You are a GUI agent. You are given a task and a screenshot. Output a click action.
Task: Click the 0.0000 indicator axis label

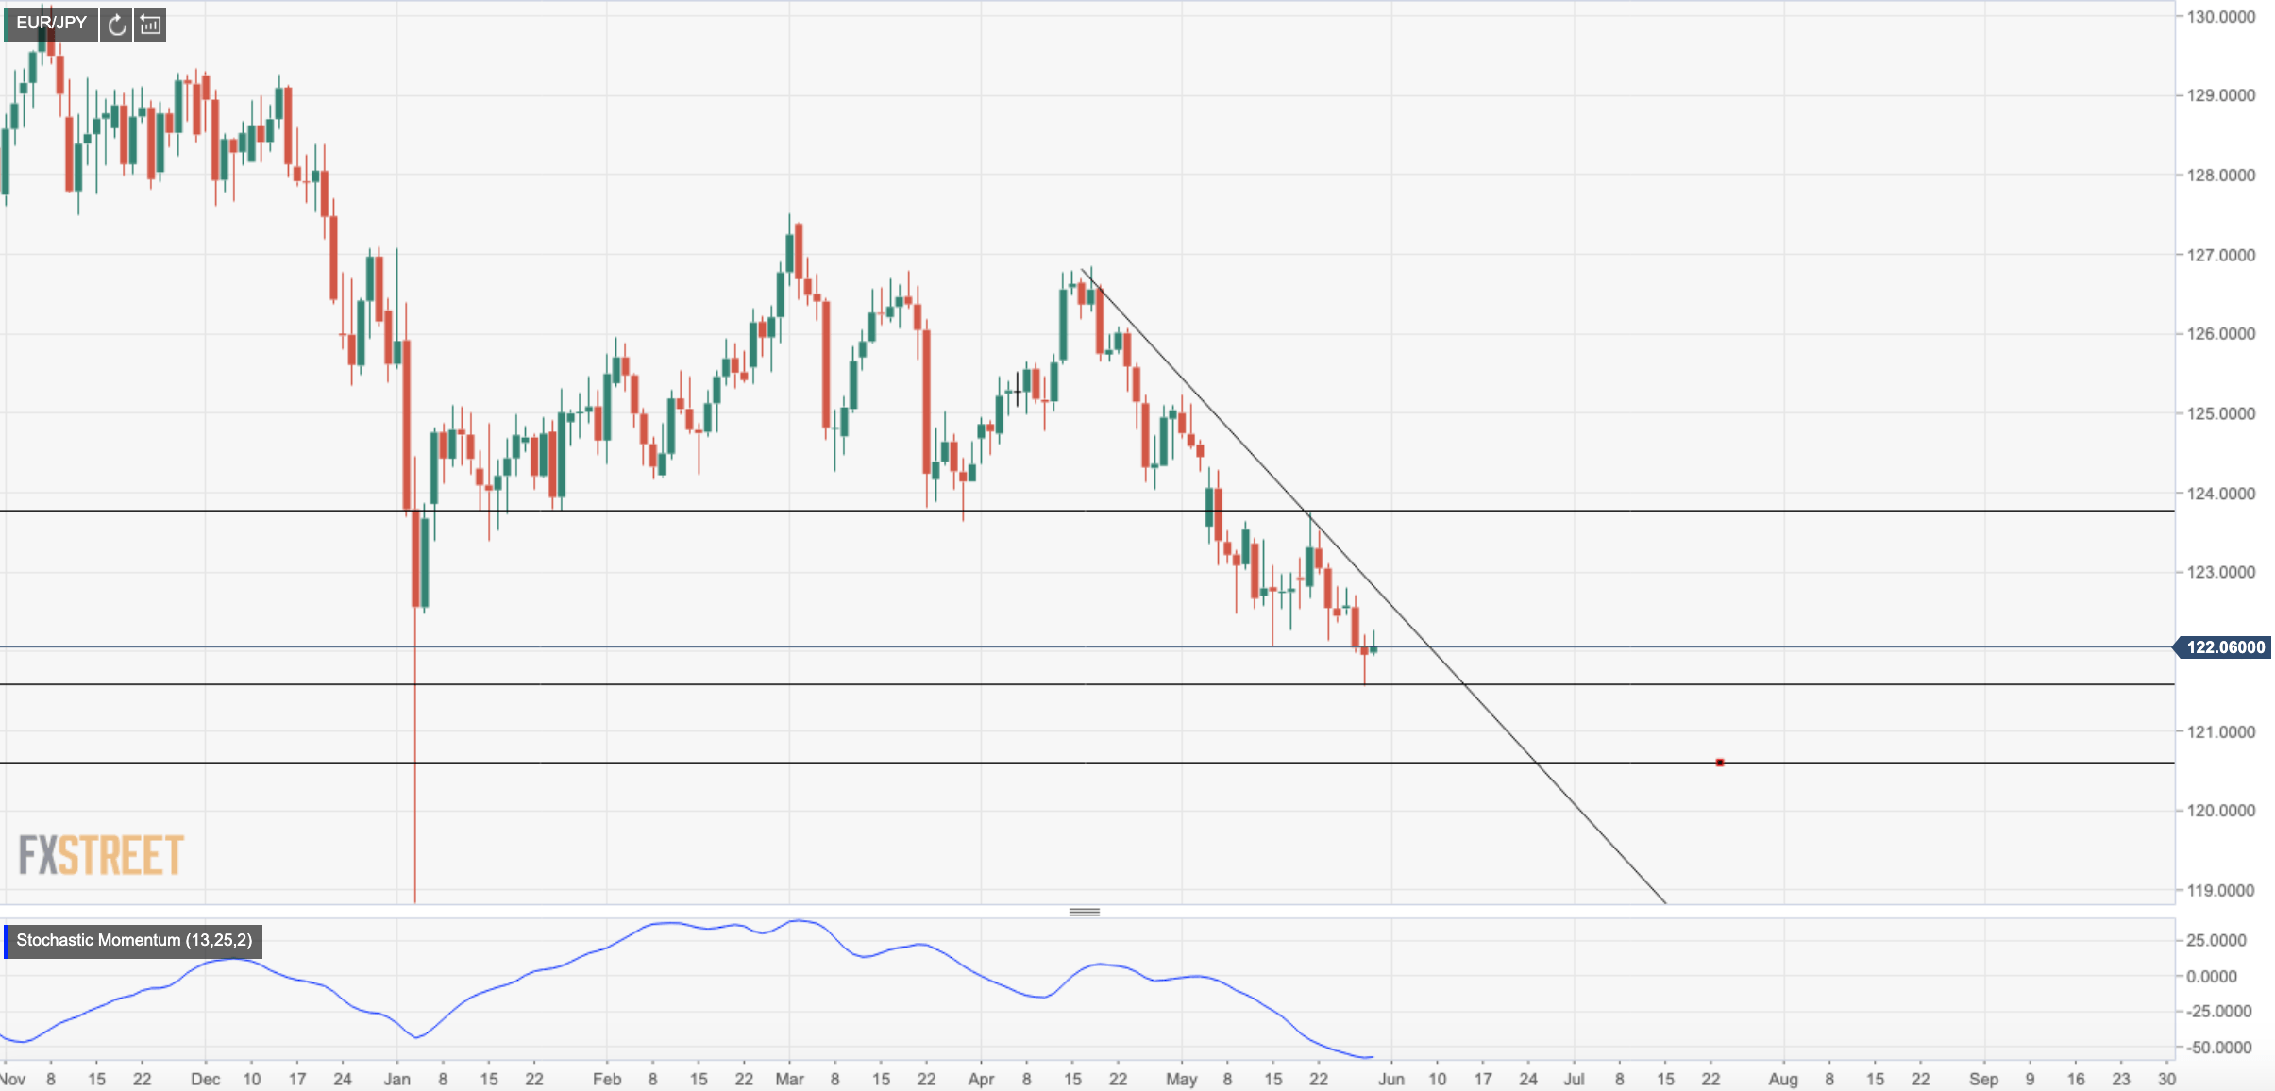point(2212,976)
